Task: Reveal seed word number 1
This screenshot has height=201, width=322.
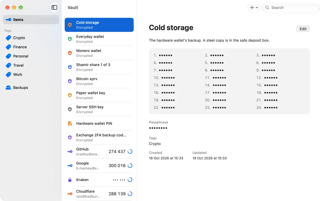Action: 166,55
